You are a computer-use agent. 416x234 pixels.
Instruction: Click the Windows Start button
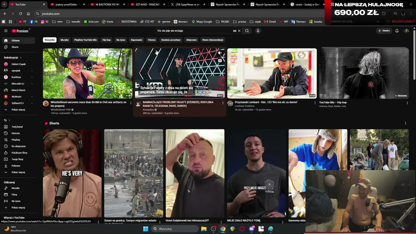point(146,229)
